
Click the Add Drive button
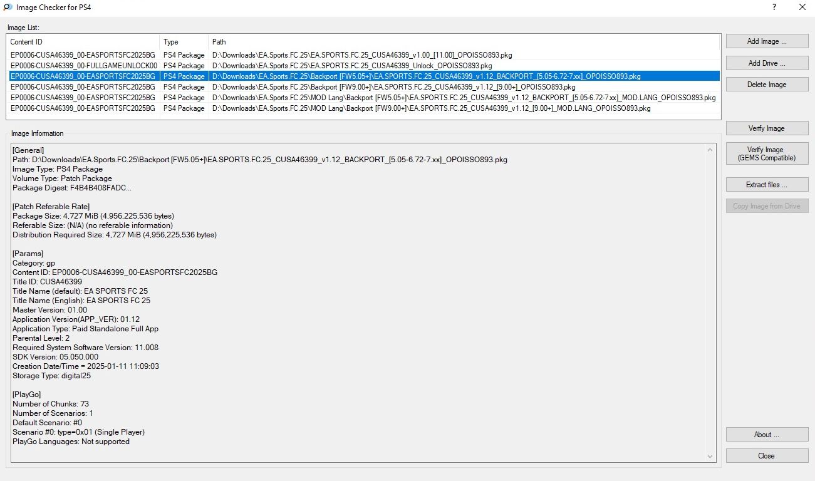(767, 63)
